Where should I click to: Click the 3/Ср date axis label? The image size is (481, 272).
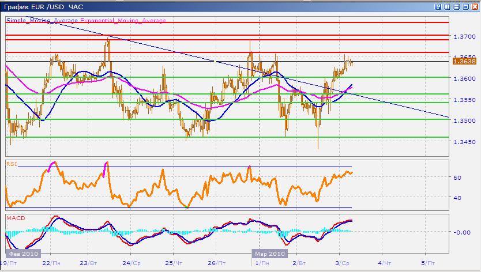click(x=343, y=263)
